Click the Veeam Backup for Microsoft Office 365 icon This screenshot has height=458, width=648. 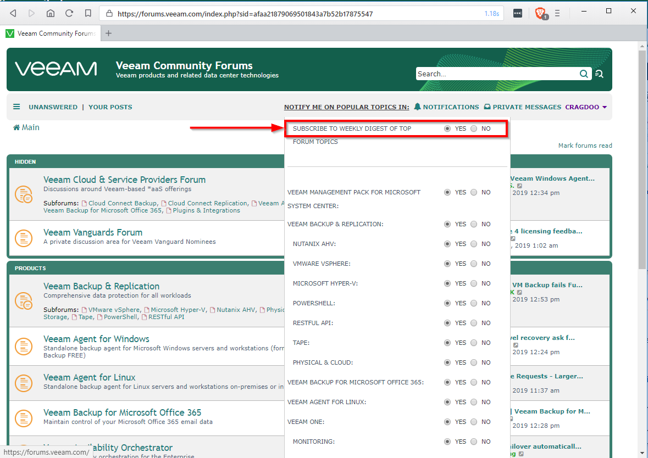[x=24, y=418]
